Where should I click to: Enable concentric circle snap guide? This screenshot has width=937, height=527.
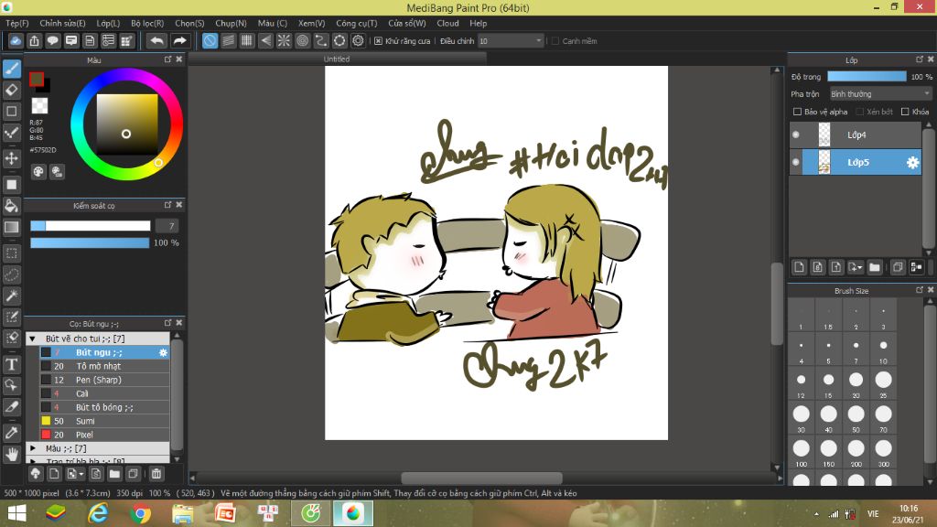point(302,40)
